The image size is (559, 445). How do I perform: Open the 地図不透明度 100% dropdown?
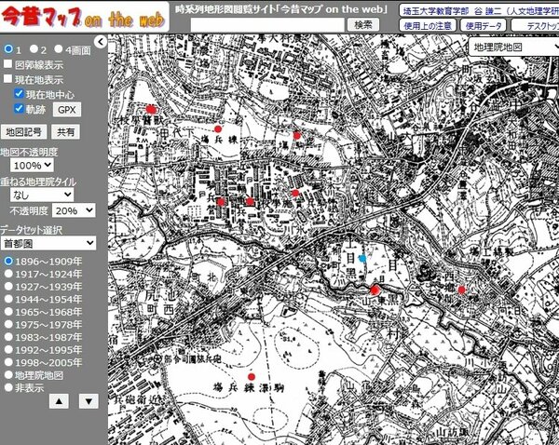tap(32, 166)
